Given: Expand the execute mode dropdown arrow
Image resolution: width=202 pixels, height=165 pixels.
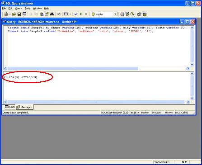Looking at the screenshot, I should pos(70,14).
